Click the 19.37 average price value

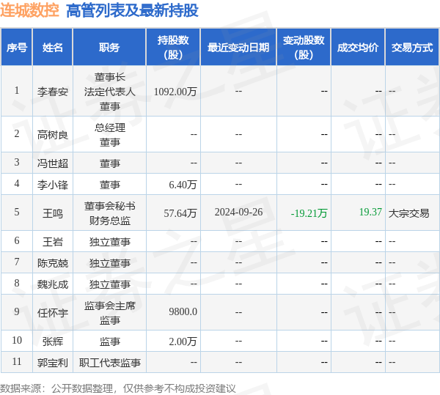pyautogui.click(x=370, y=213)
